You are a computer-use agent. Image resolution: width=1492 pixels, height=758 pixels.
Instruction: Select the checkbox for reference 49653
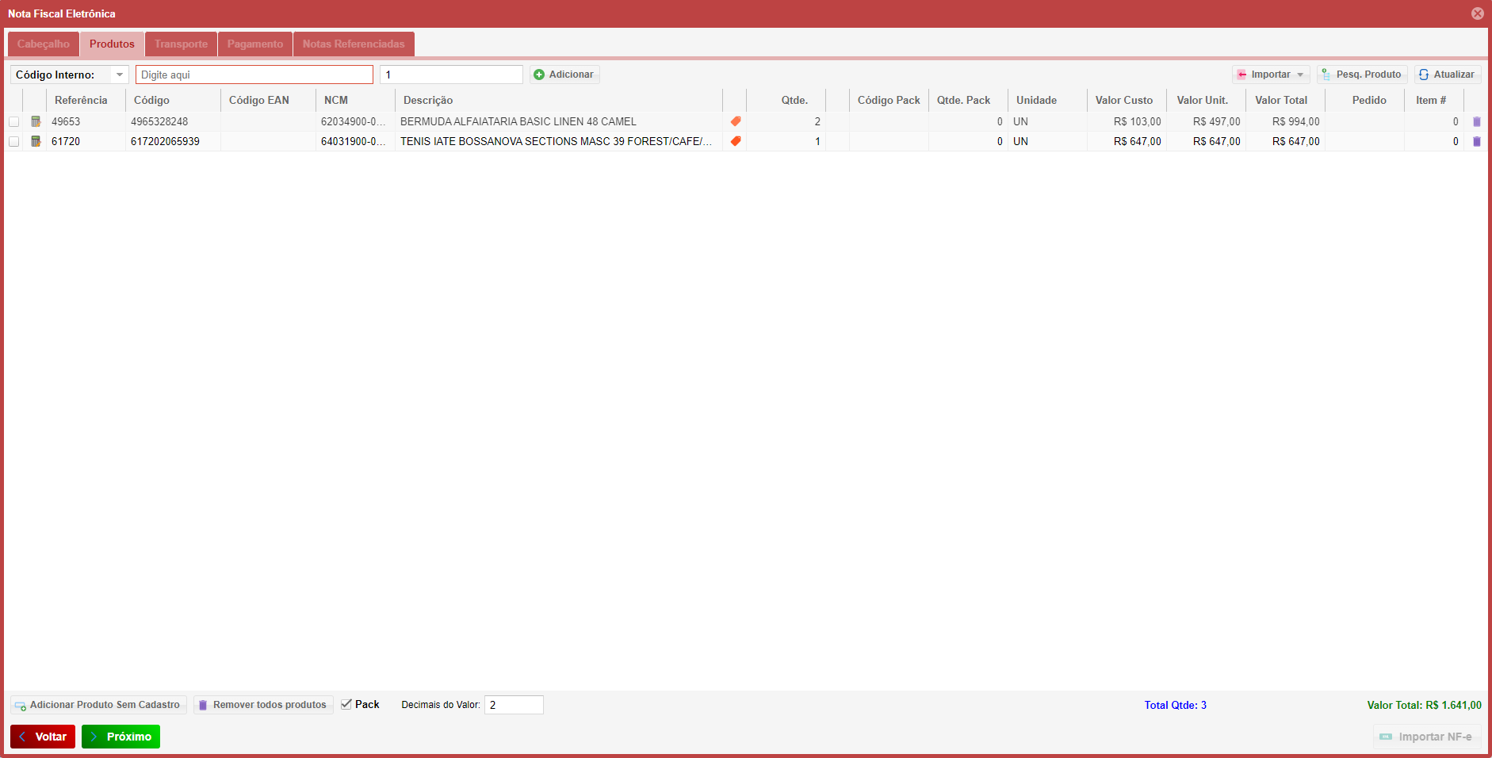click(14, 122)
